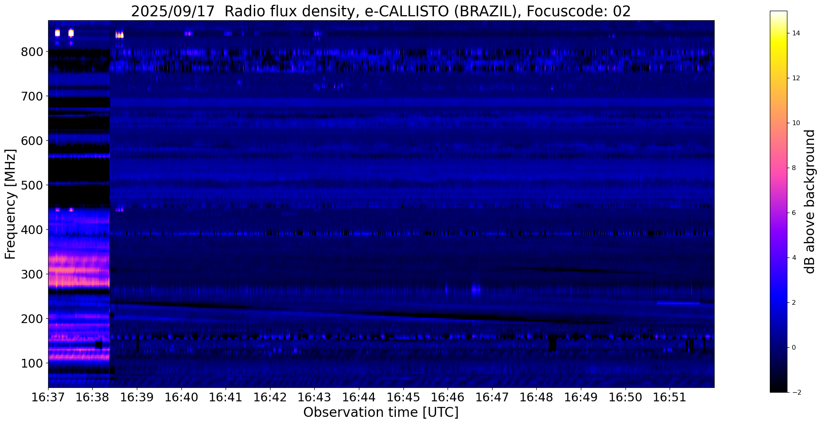Click the 16:38 time tick label
Screen dimensions: 822x424
(x=93, y=397)
